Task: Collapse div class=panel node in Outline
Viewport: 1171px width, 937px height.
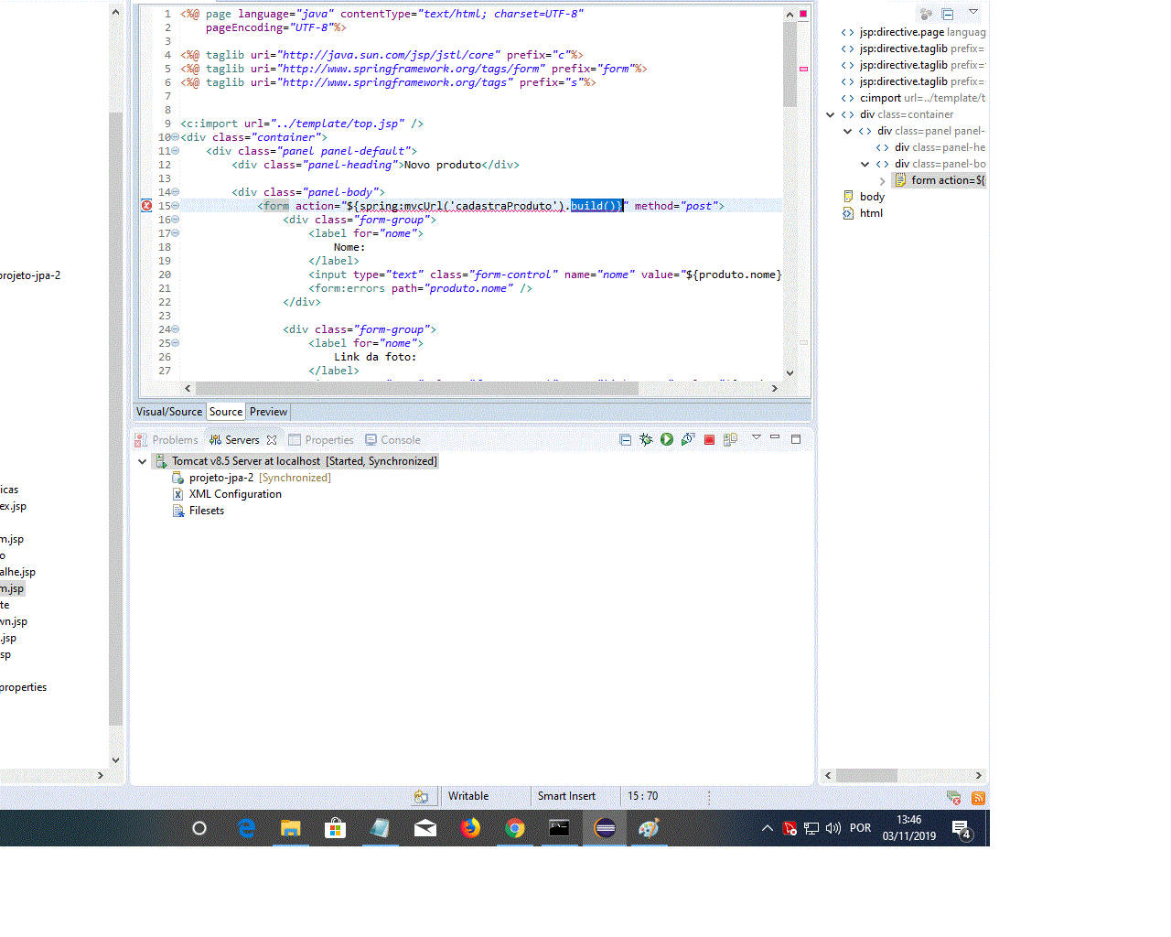Action: point(847,131)
